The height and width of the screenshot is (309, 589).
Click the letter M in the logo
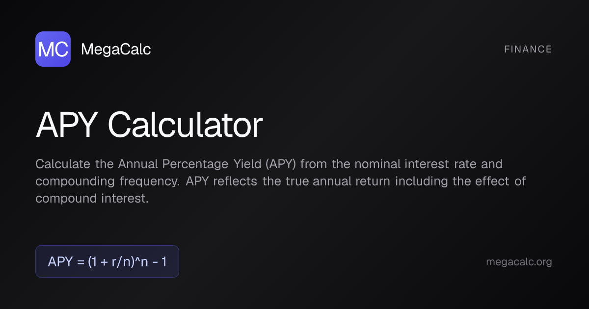[x=46, y=50]
